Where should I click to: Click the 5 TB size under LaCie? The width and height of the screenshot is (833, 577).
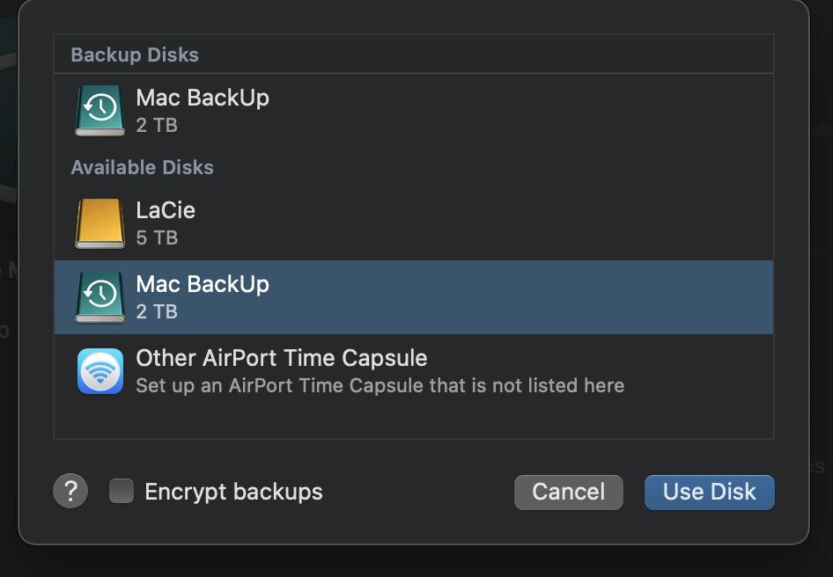pos(157,237)
